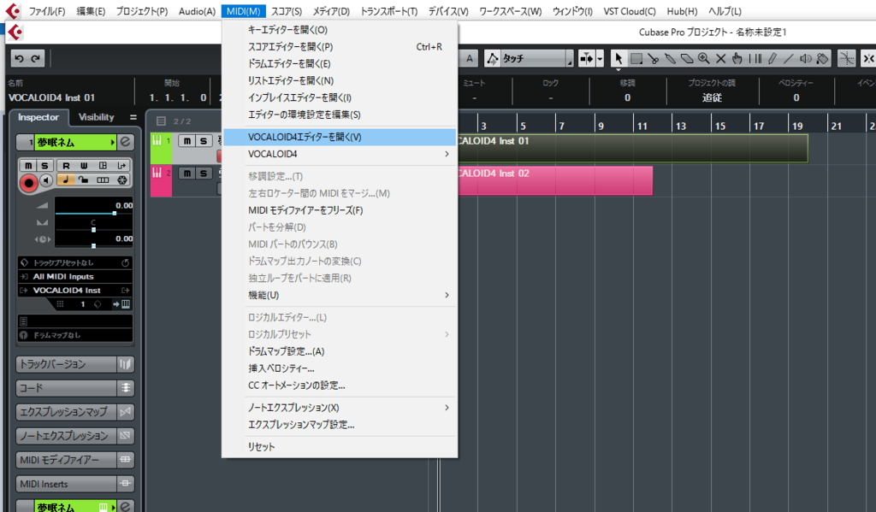Solo track 2 in track list

click(x=204, y=173)
